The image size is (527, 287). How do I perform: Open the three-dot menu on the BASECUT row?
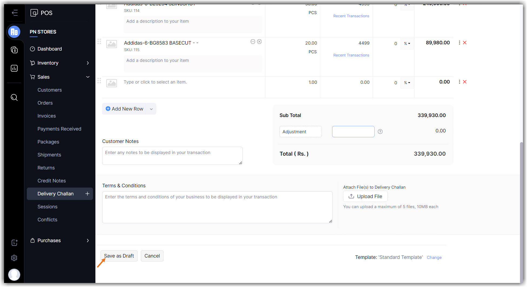pyautogui.click(x=459, y=43)
